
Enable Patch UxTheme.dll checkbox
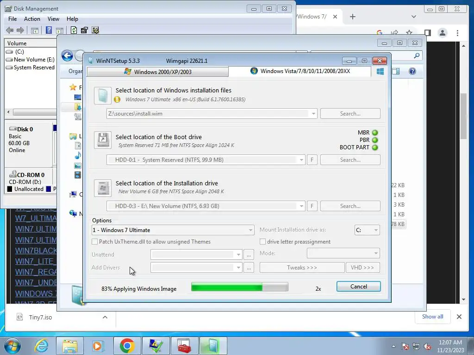94,241
